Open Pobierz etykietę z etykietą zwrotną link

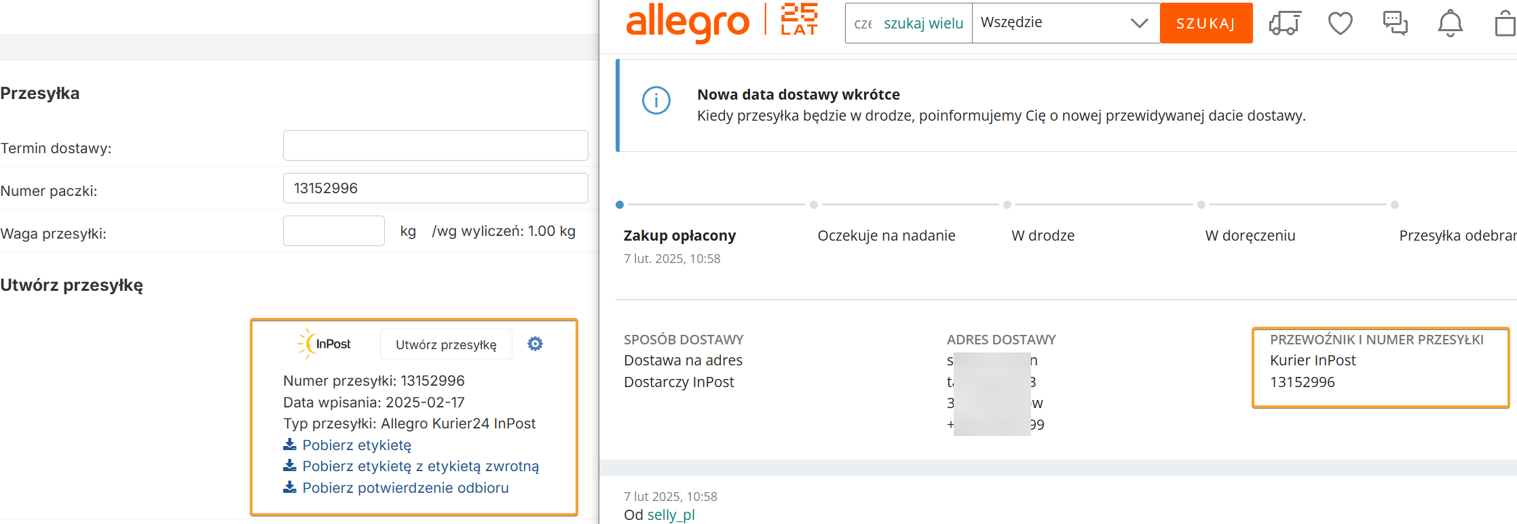pos(420,466)
